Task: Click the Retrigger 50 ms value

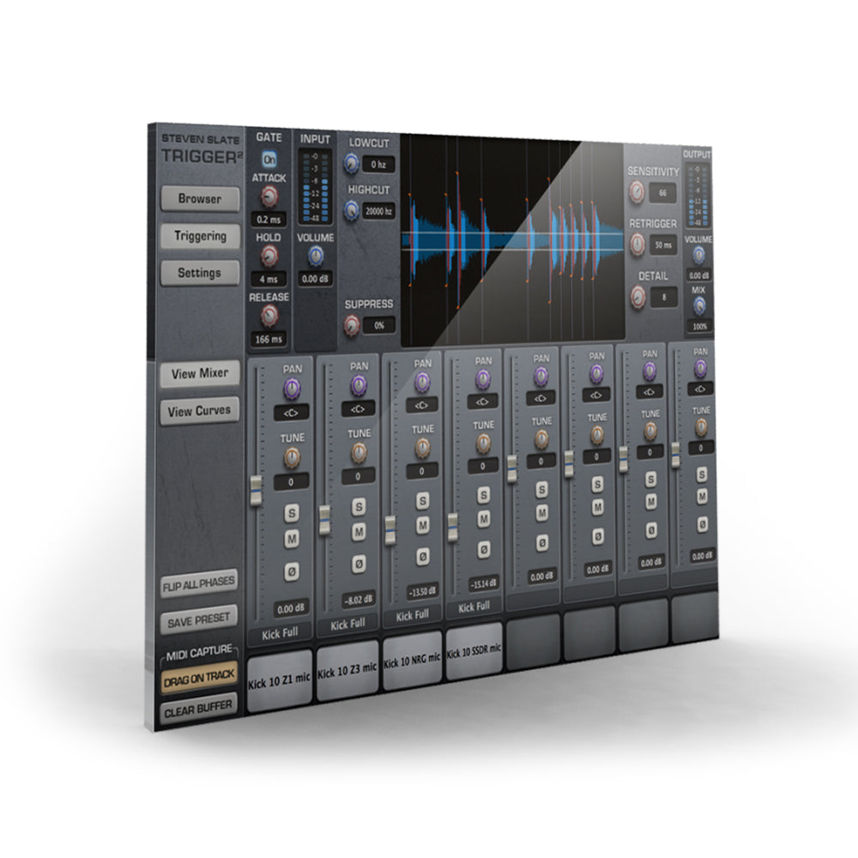Action: click(663, 245)
